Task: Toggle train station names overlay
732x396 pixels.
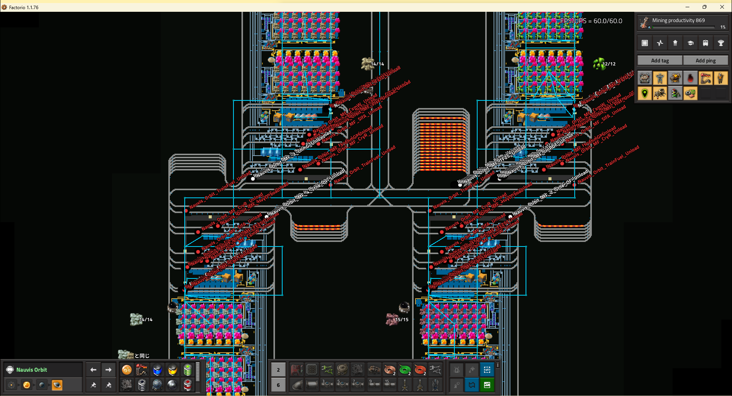Action: (706, 78)
